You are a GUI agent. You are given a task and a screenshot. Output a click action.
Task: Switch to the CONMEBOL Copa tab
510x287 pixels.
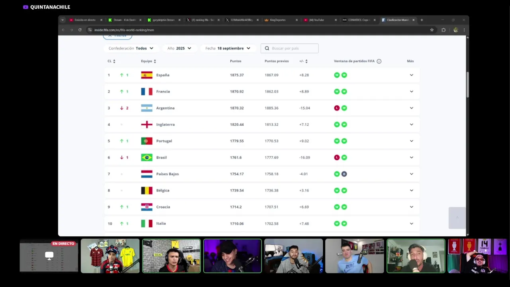(x=359, y=20)
